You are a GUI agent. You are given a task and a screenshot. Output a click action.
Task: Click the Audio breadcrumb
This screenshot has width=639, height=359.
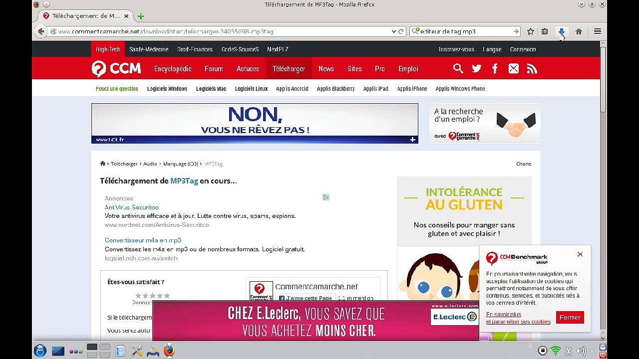tap(150, 164)
